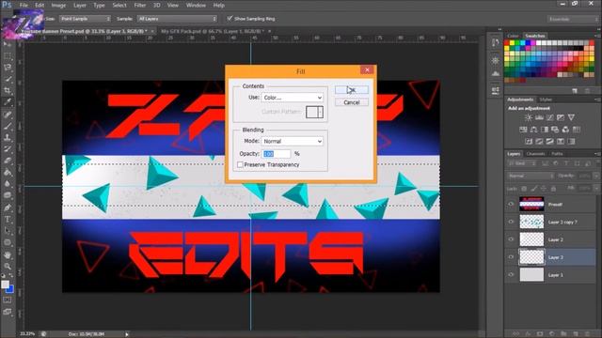The image size is (602, 338).
Task: Click the delete layer trash icon
Action: tap(587, 334)
